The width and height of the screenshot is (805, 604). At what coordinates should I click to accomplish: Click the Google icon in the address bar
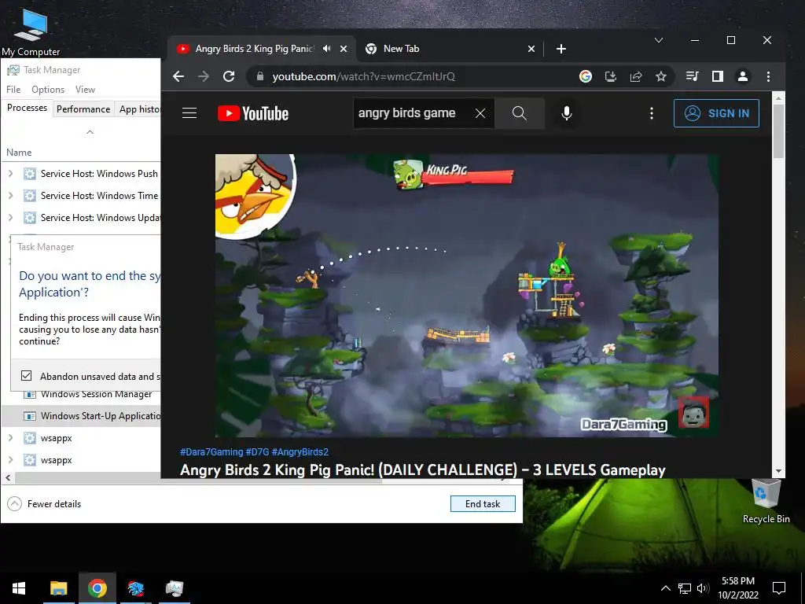click(x=585, y=76)
